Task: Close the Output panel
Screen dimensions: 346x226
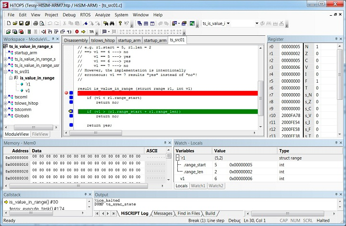Action: [x=341, y=194]
